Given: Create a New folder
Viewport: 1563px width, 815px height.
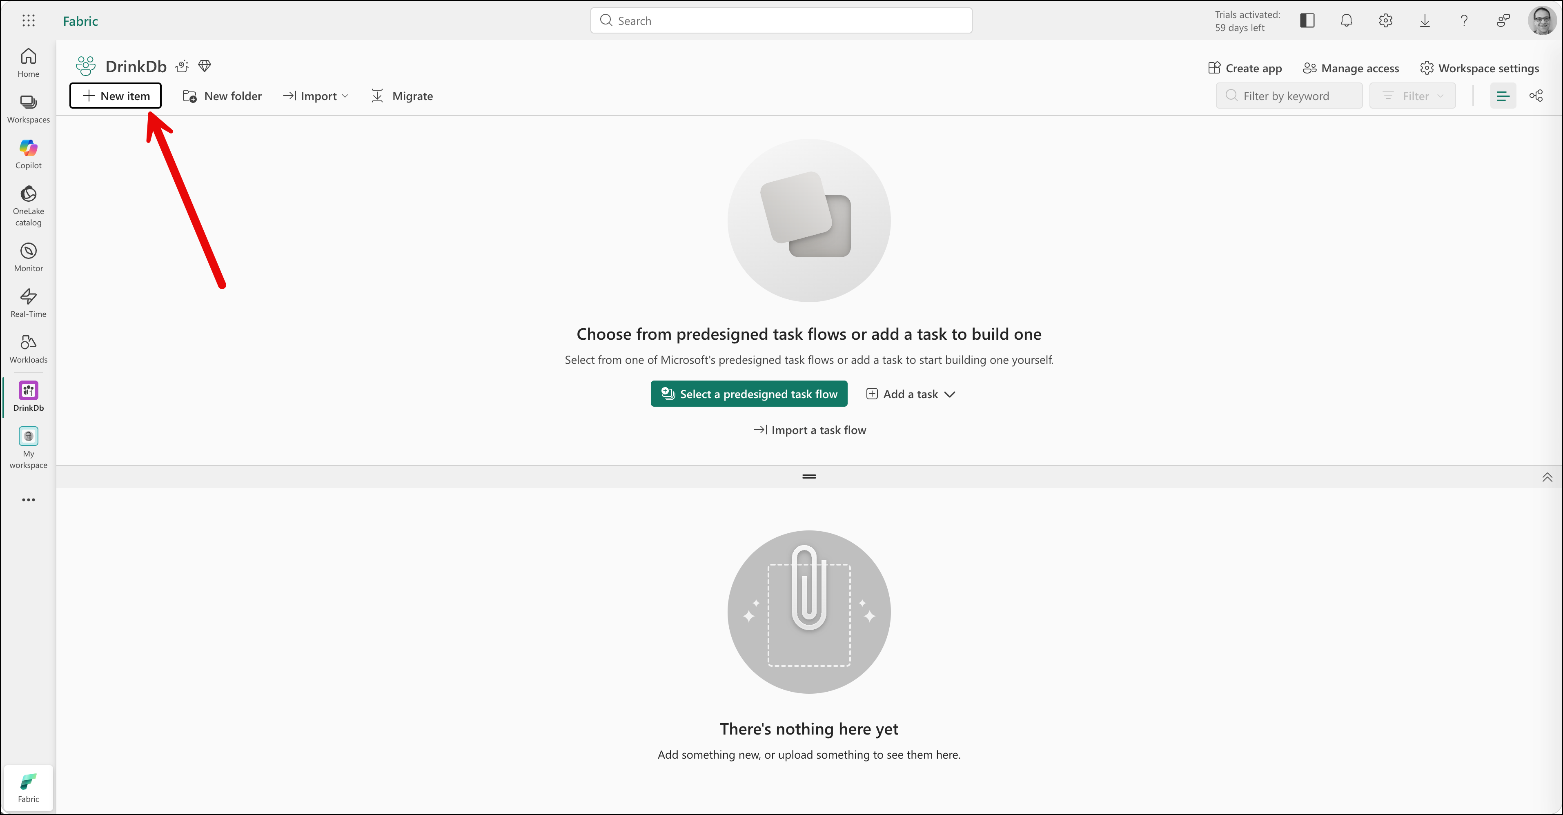Looking at the screenshot, I should coord(222,96).
